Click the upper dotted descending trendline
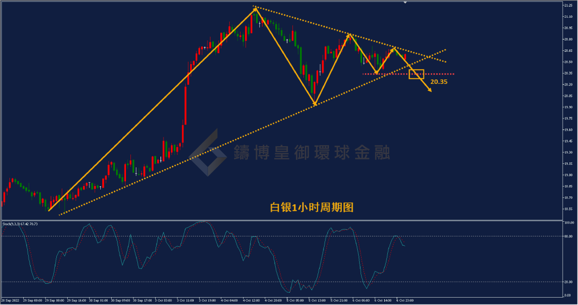Image resolution: width=578 pixels, height=305 pixels. tap(349, 34)
